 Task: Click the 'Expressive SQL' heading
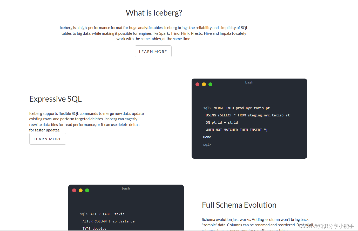(x=56, y=99)
